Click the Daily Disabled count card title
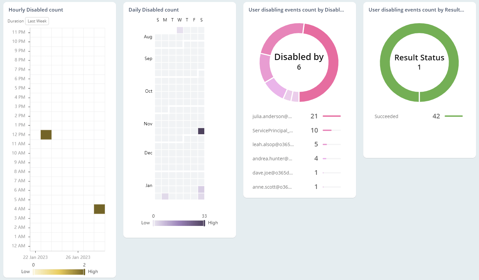 click(x=153, y=10)
